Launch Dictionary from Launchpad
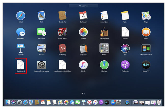This screenshot has height=108, width=166. pyautogui.click(x=62, y=48)
